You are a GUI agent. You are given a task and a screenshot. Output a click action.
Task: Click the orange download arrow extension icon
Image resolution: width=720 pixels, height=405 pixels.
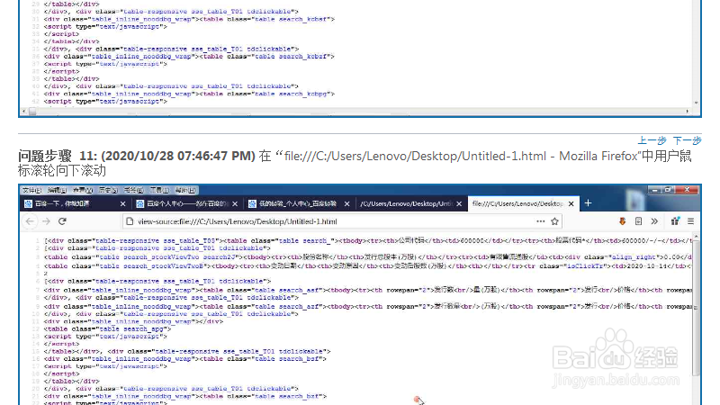[x=622, y=221]
